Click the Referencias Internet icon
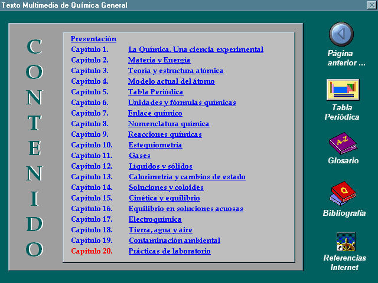 click(x=345, y=242)
